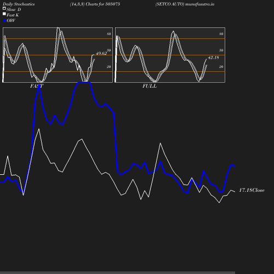Select the 'Daily Stochastics' title text
The image size is (274, 274).
click(19, 4)
